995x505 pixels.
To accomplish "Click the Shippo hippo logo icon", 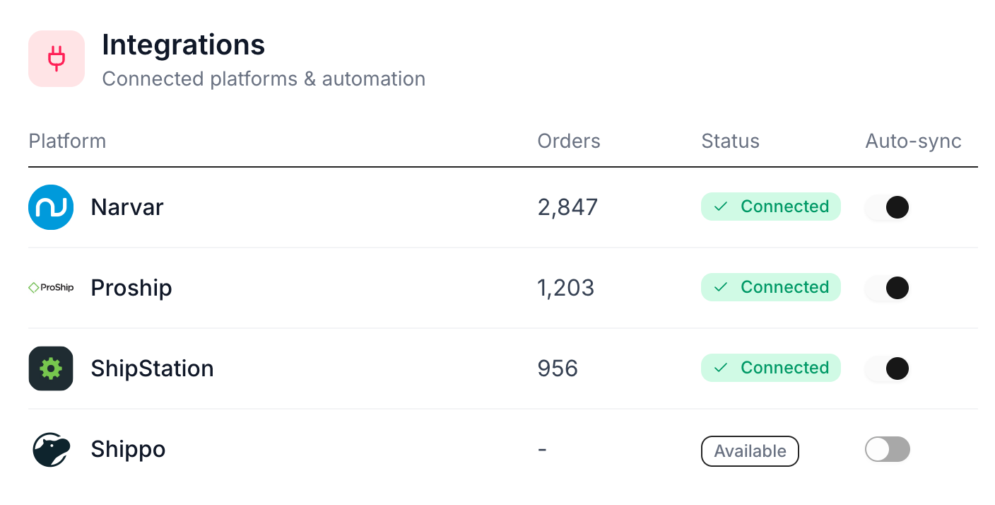I will point(51,450).
